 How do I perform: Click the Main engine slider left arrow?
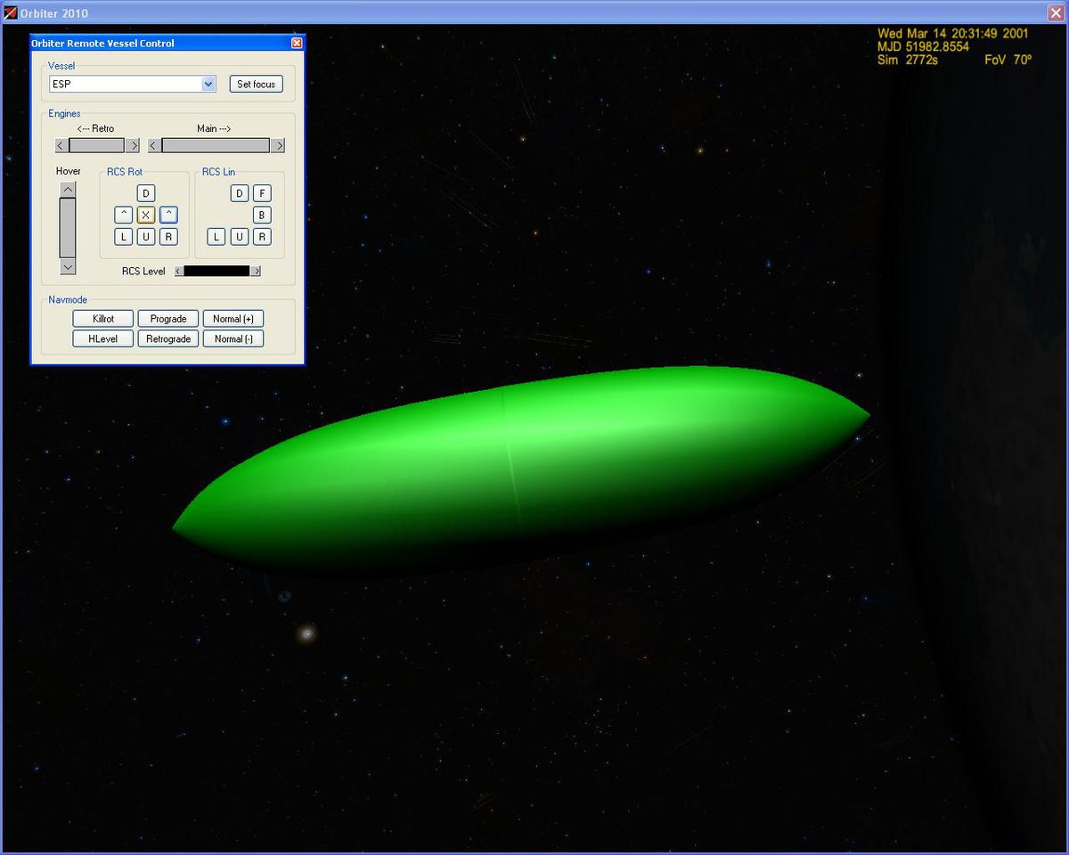[154, 145]
